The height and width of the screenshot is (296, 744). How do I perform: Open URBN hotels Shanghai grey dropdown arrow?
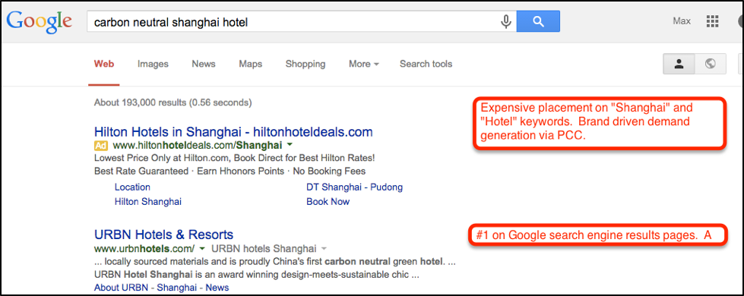coord(324,248)
